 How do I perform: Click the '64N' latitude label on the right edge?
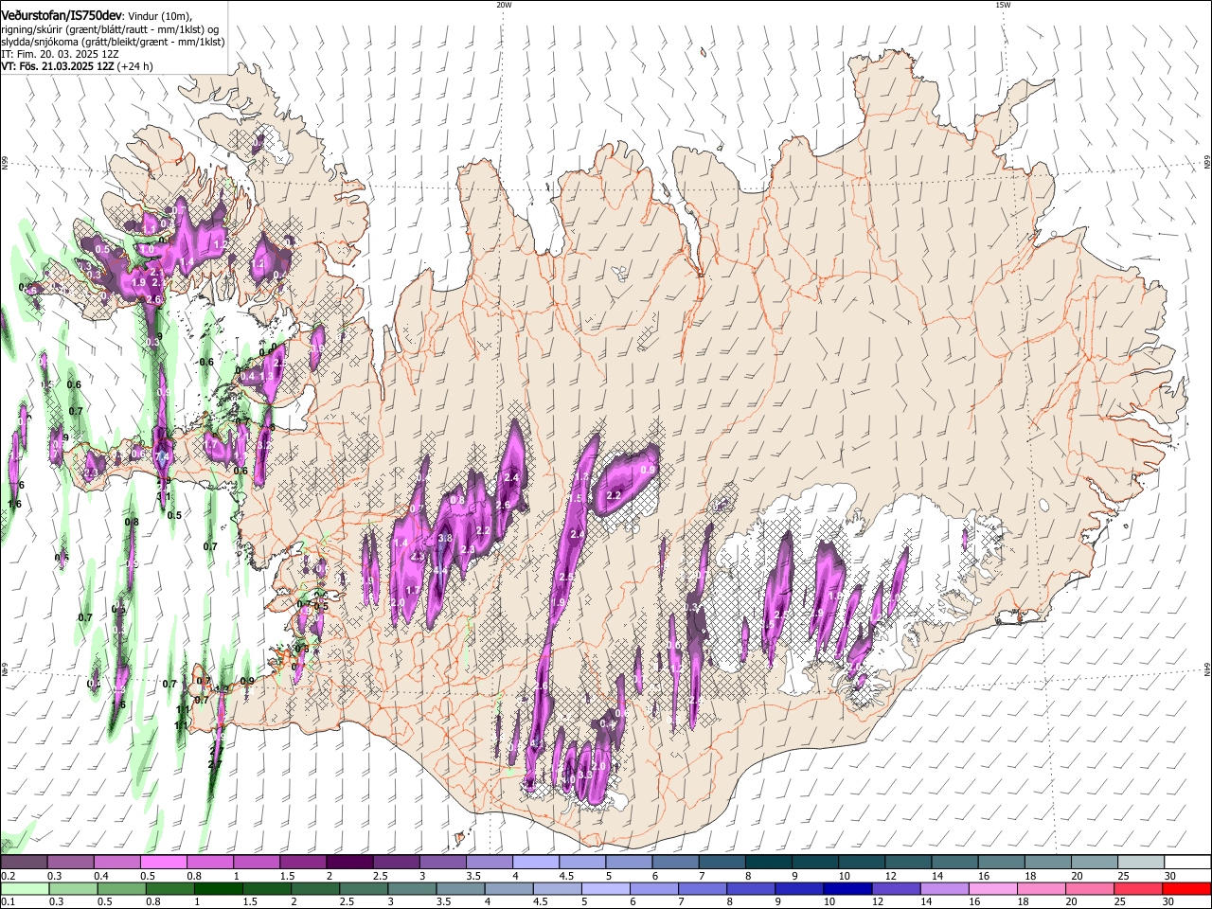pos(1207,669)
